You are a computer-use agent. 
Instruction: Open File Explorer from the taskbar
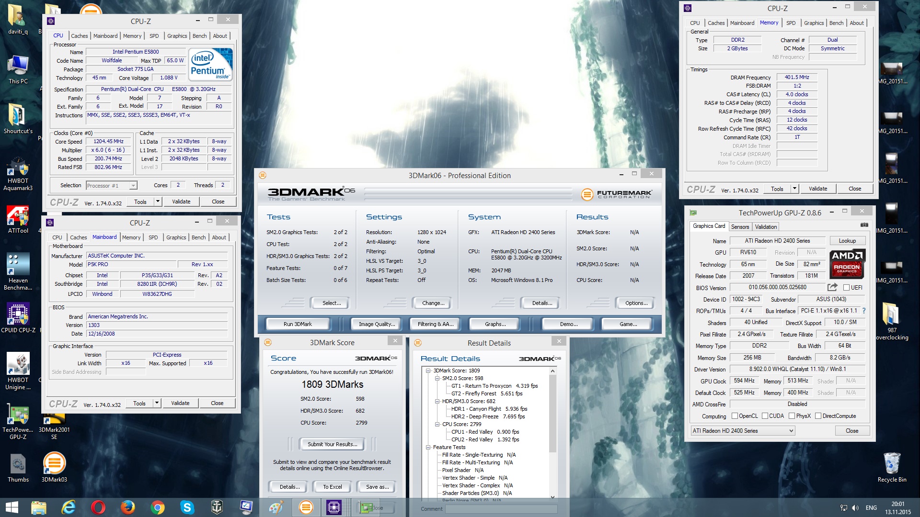38,507
